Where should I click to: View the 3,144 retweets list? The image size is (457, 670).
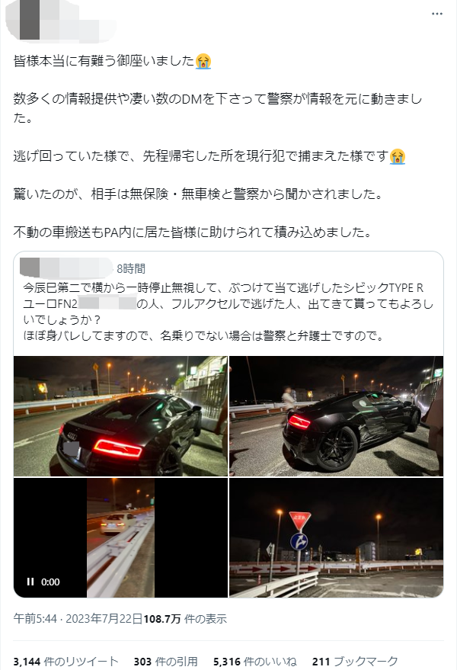pos(66,662)
